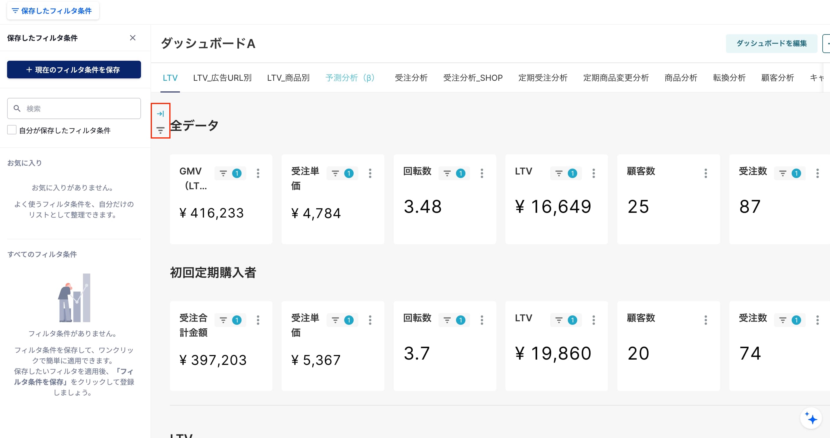This screenshot has height=438, width=830.
Task: Open three-dot menu on the 初回定期購入者 受注単価 card
Action: 370,320
